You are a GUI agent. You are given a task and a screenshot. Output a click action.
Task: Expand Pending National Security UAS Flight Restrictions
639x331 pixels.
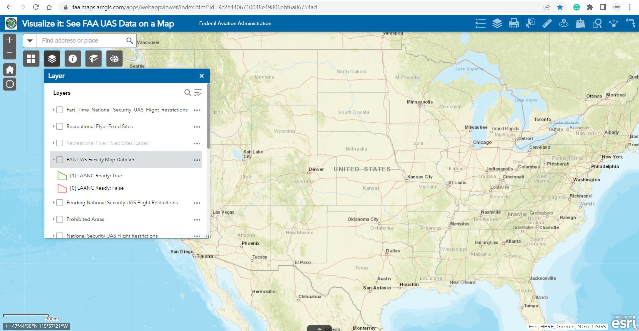tap(53, 202)
